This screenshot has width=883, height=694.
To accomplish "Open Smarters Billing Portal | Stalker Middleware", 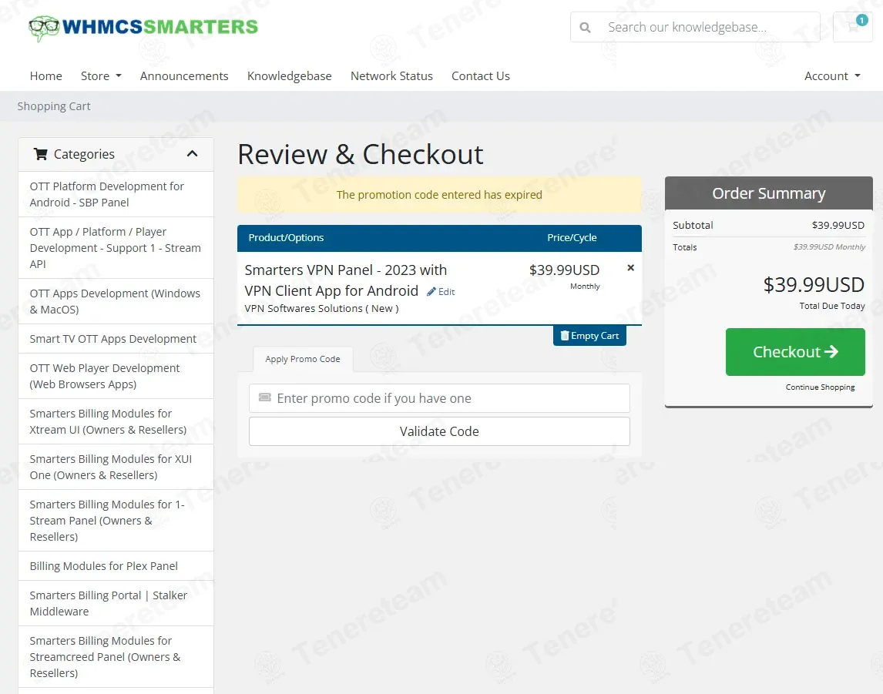I will point(116,603).
